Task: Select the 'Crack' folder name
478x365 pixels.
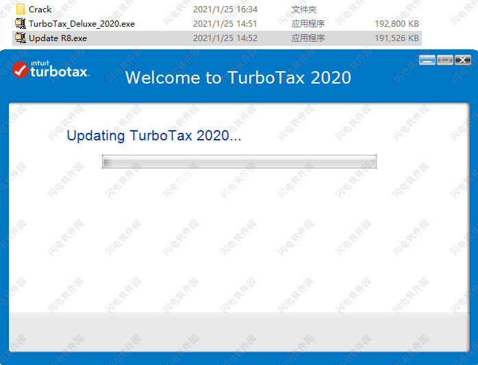Action: tap(40, 10)
